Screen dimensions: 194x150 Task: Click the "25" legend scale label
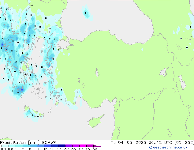pyautogui.click(x=59, y=149)
